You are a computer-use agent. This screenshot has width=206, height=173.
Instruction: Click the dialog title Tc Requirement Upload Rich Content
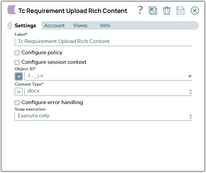73,11
